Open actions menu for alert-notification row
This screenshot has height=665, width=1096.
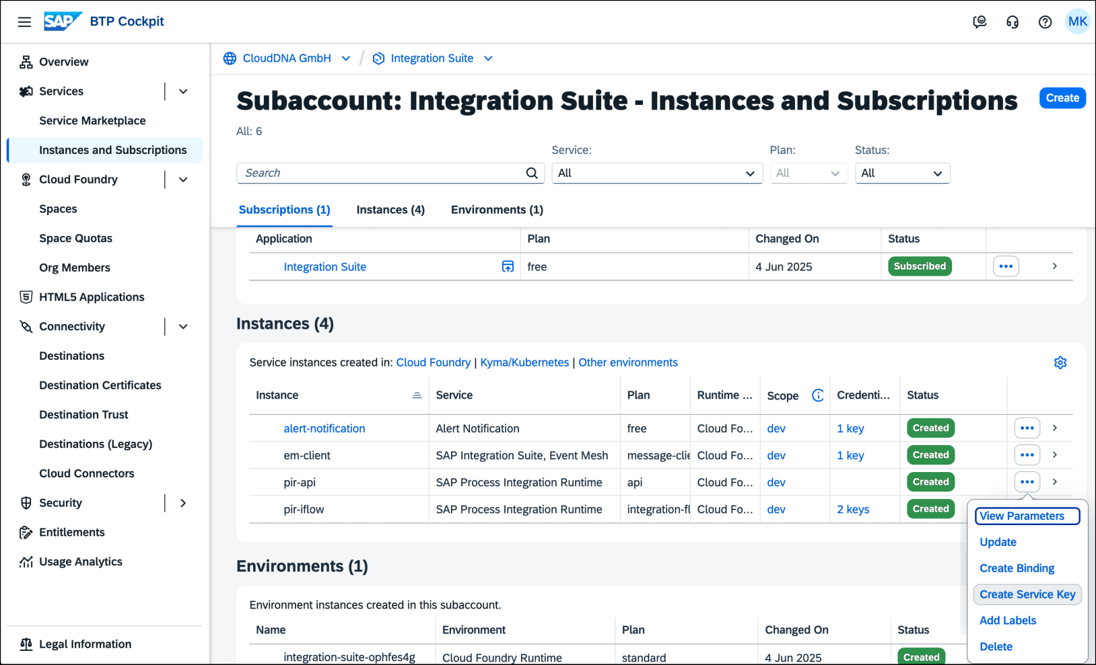point(1027,428)
